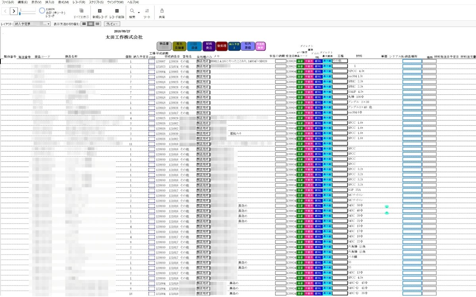Switch to list view display mode
476x297 pixels.
coord(90,24)
